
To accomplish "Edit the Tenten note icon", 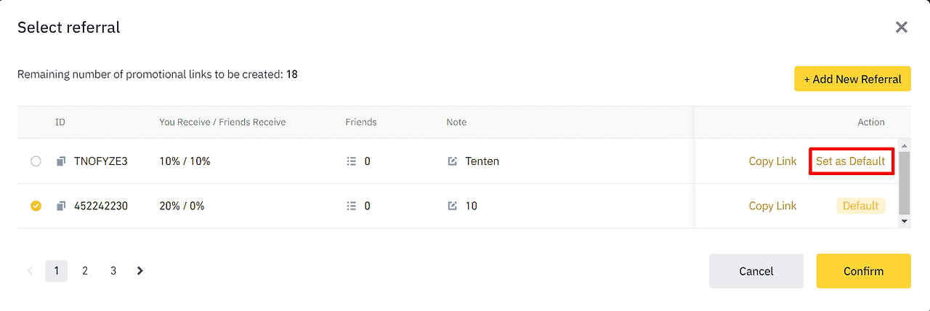I will tap(453, 161).
